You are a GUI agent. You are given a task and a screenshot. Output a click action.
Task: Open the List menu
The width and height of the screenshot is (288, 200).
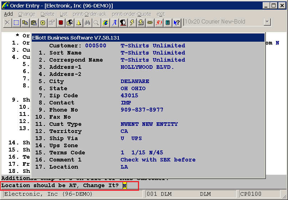tap(64, 14)
